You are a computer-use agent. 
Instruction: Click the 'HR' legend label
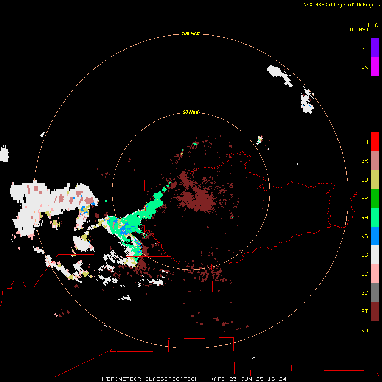pyautogui.click(x=365, y=199)
